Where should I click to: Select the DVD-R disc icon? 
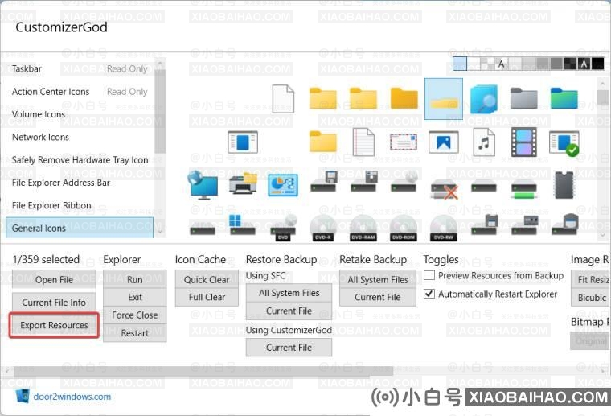(x=323, y=228)
